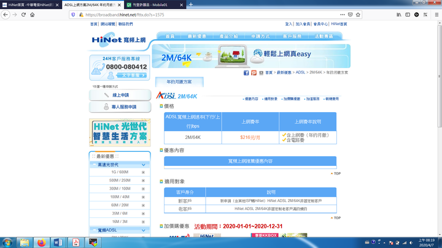Open the Firefox home page icon
The width and height of the screenshot is (442, 248).
coord(33,15)
